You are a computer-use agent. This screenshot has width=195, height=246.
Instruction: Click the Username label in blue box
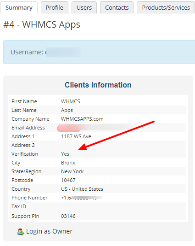[27, 52]
